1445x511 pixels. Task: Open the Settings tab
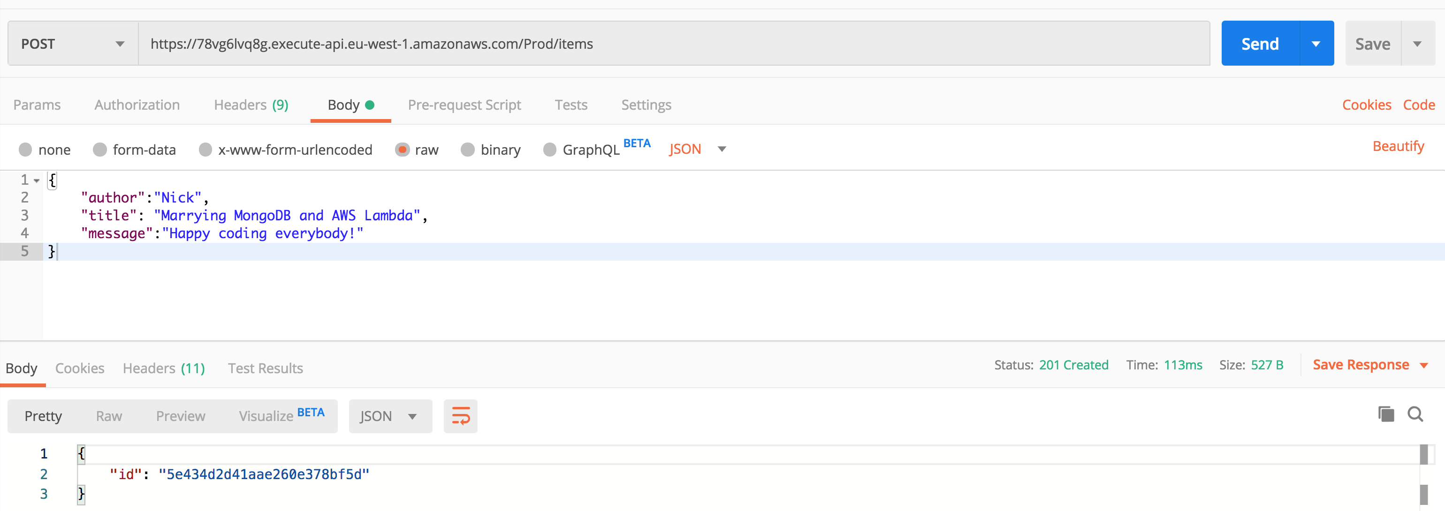pos(646,105)
